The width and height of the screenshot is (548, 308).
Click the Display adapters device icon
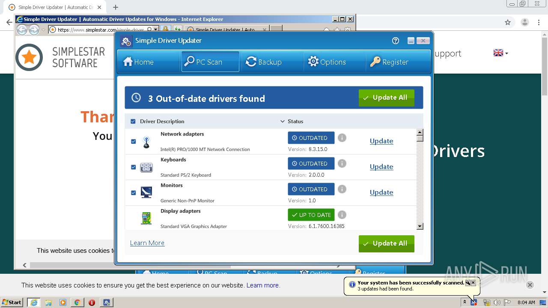click(x=146, y=218)
